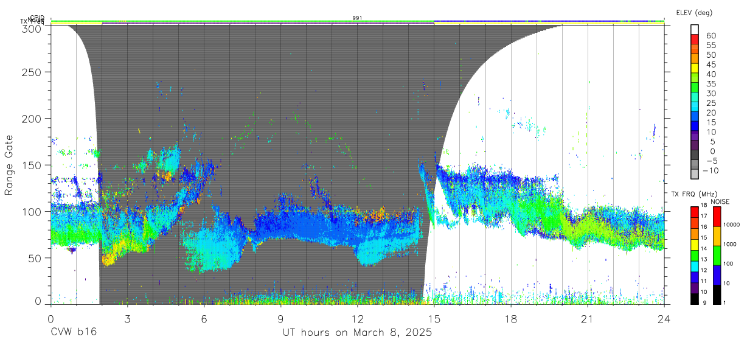The width and height of the screenshot is (747, 345).
Task: Click the vertical 'Range Gate' axis title
Action: click(x=9, y=166)
